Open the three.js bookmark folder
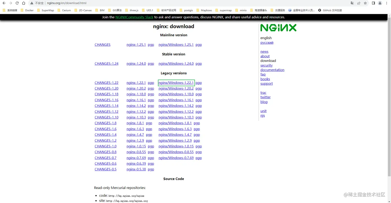This screenshot has height=203, width=391. (132, 10)
